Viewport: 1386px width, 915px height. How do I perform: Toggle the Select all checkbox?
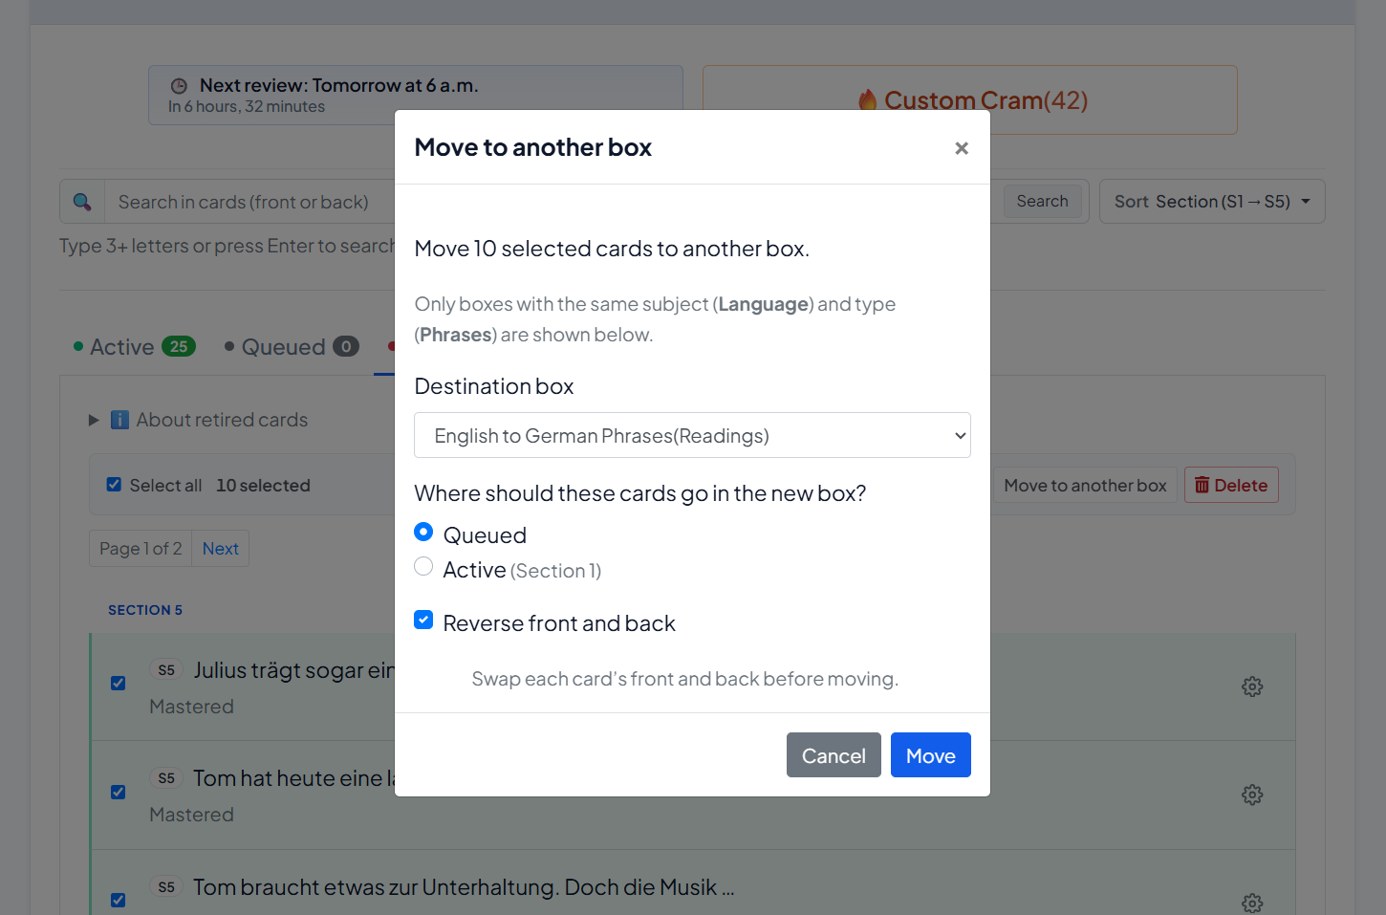tap(114, 485)
